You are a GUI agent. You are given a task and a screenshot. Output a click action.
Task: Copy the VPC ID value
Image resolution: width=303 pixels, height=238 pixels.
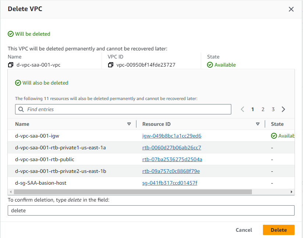coord(111,65)
